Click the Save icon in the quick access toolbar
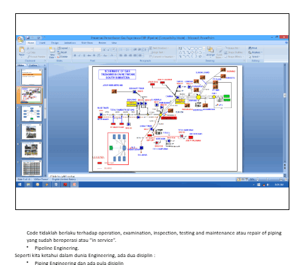The height and width of the screenshot is (265, 300). tap(28, 38)
